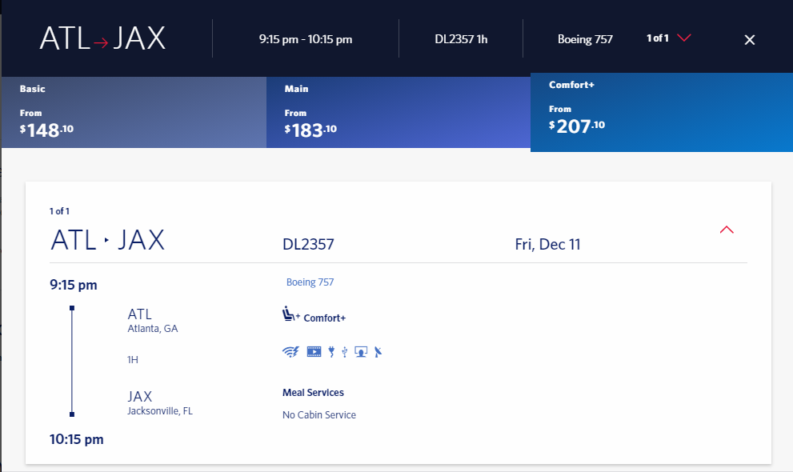This screenshot has width=793, height=472.
Task: Click the USB port amenity icon
Action: point(344,351)
